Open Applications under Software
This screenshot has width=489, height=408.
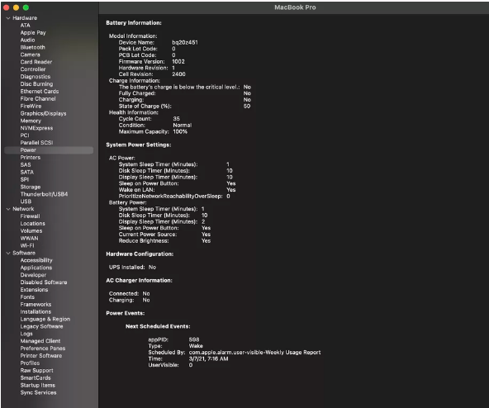(x=36, y=268)
